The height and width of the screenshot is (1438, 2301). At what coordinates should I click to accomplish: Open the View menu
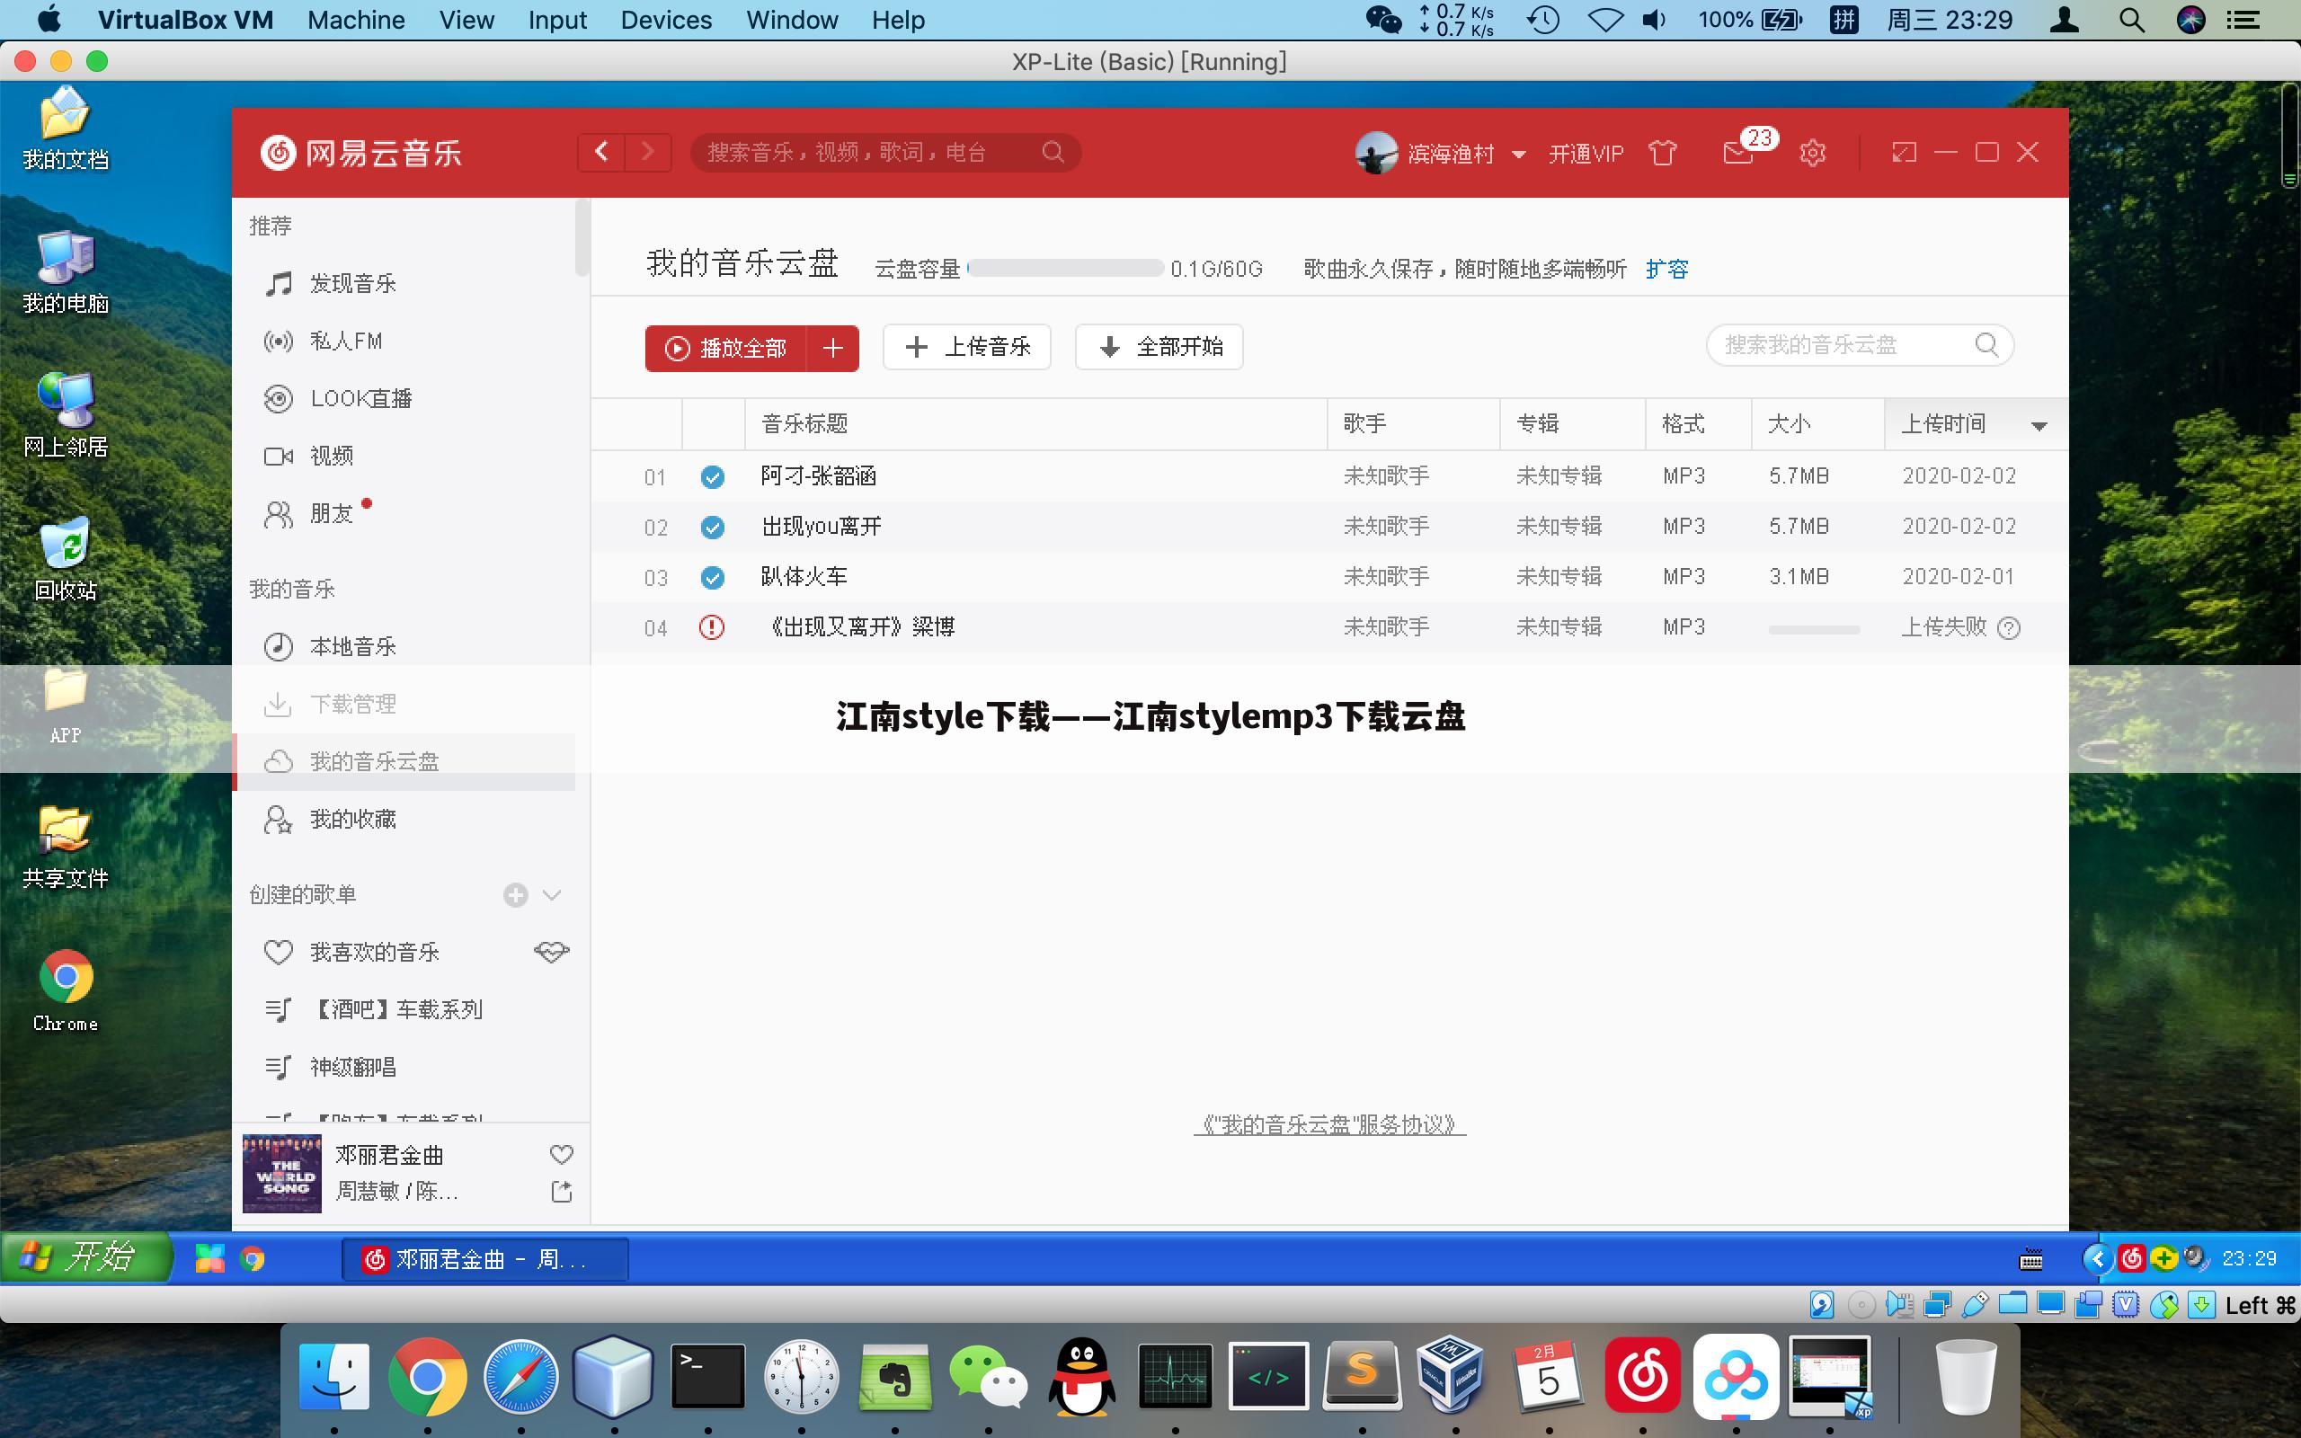[x=466, y=20]
